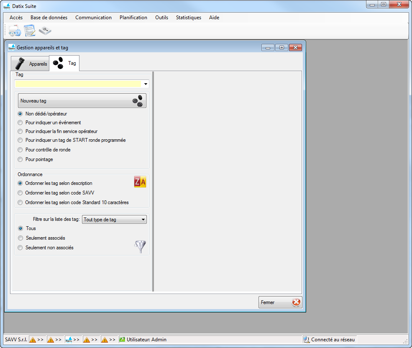Viewport: 412px width, 348px height.
Task: Open the Base de données menu
Action: tap(49, 18)
